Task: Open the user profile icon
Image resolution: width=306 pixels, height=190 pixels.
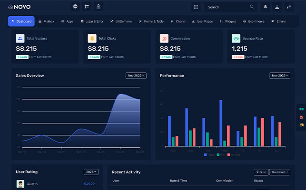Action: point(277,7)
